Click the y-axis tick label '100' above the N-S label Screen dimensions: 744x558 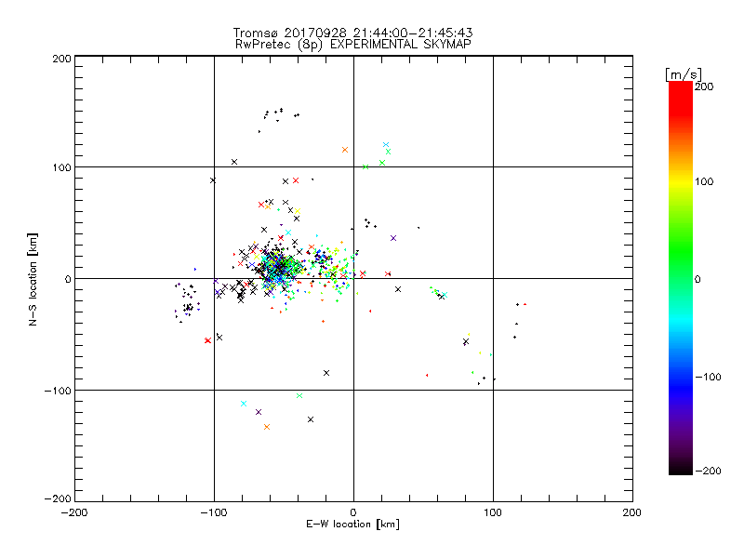point(61,167)
